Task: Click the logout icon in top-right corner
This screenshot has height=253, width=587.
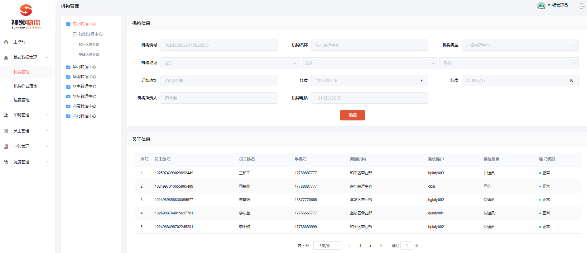Action: (582, 6)
